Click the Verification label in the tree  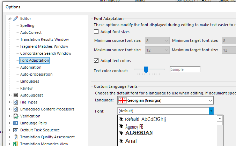[30, 116]
